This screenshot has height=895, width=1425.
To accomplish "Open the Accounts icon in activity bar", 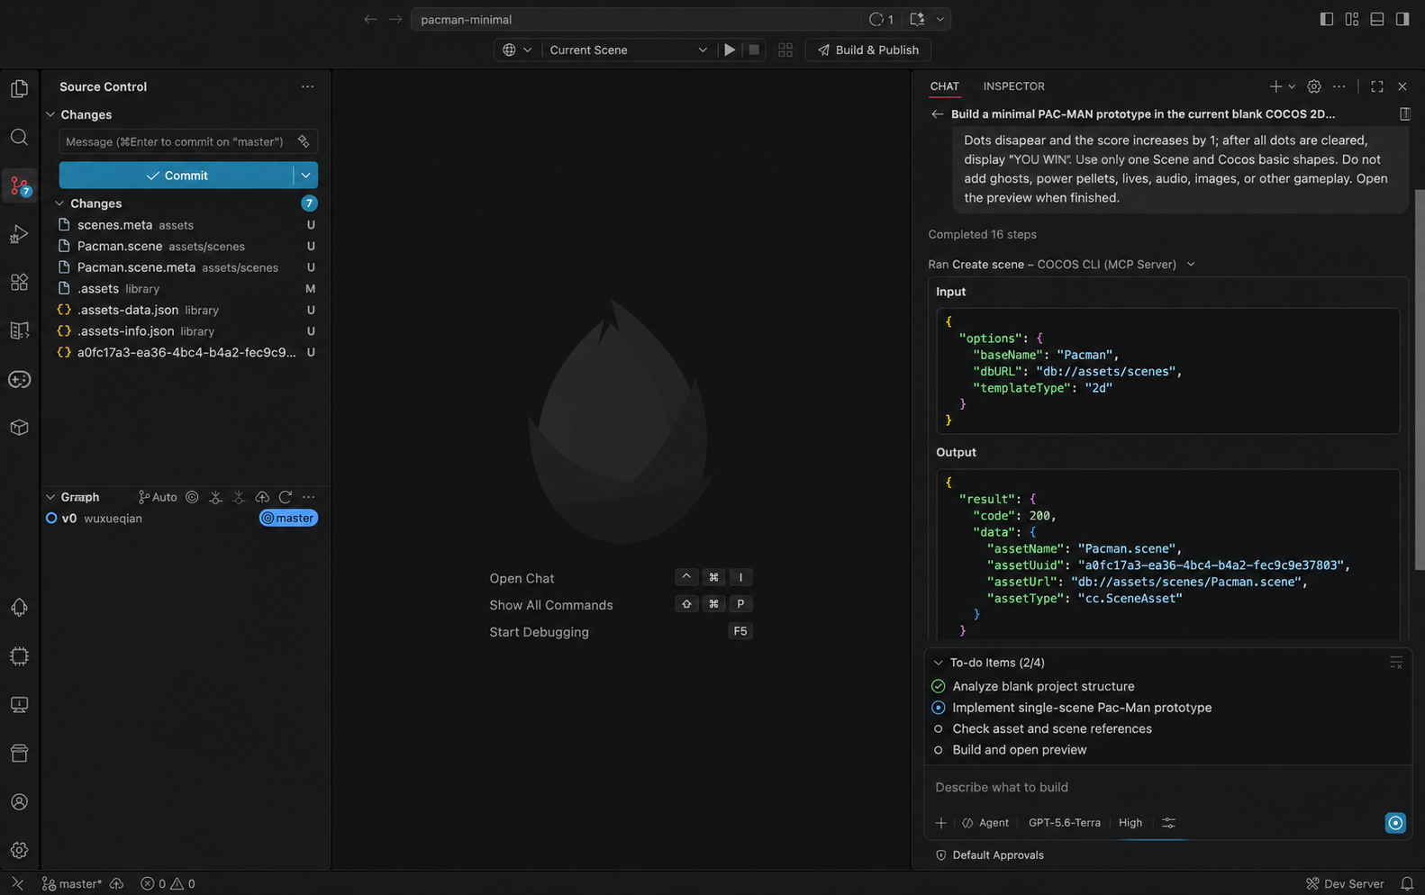I will pyautogui.click(x=19, y=801).
